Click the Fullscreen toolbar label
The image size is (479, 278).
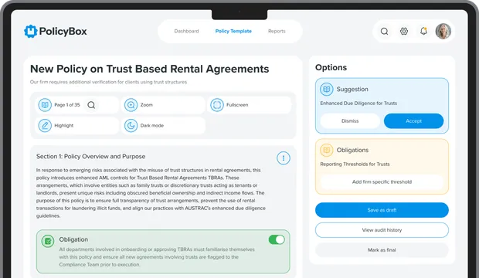[237, 105]
